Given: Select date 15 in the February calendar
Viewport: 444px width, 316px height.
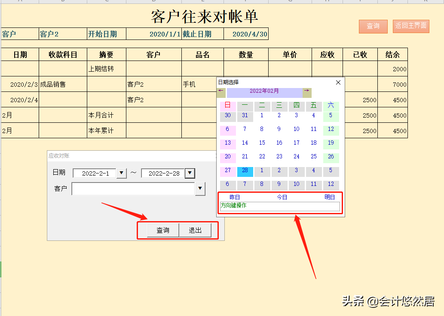Looking at the screenshot, I should [x=262, y=143].
